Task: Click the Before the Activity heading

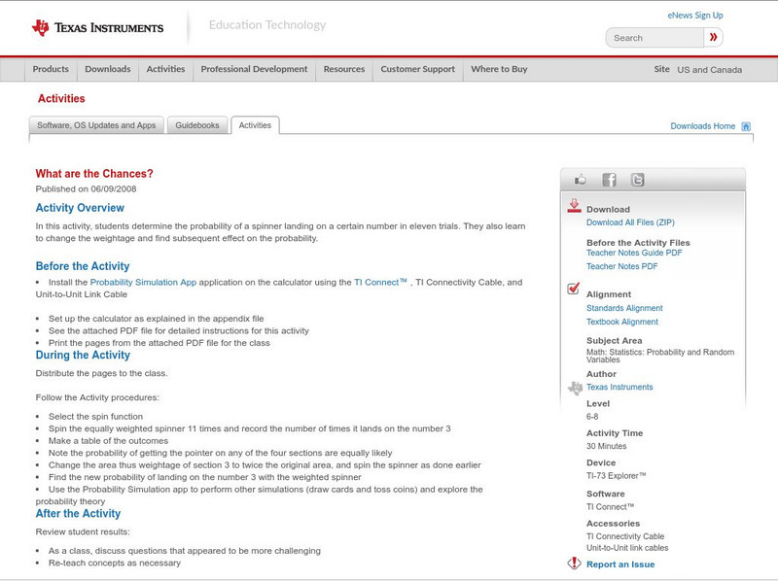Action: [x=83, y=266]
